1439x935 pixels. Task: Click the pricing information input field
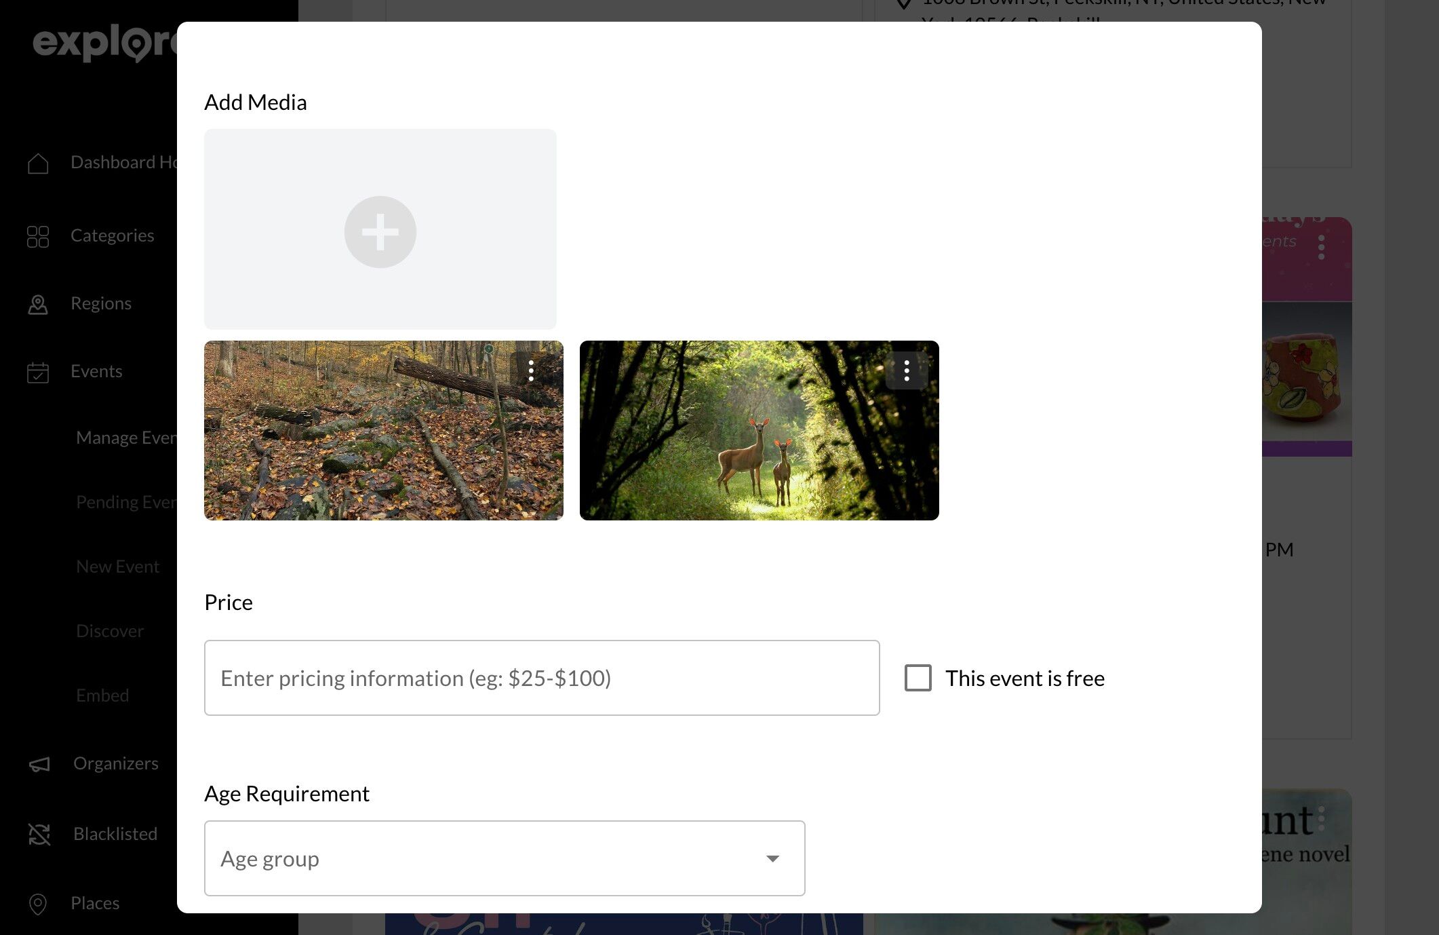pos(541,678)
